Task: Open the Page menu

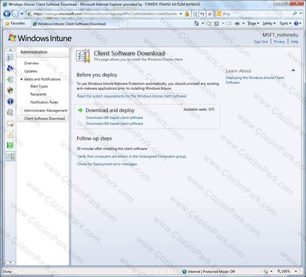Action: point(254,23)
